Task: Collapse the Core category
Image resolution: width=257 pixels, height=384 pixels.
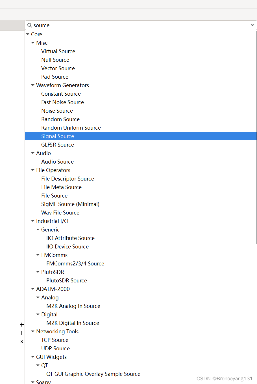Action: [28, 34]
